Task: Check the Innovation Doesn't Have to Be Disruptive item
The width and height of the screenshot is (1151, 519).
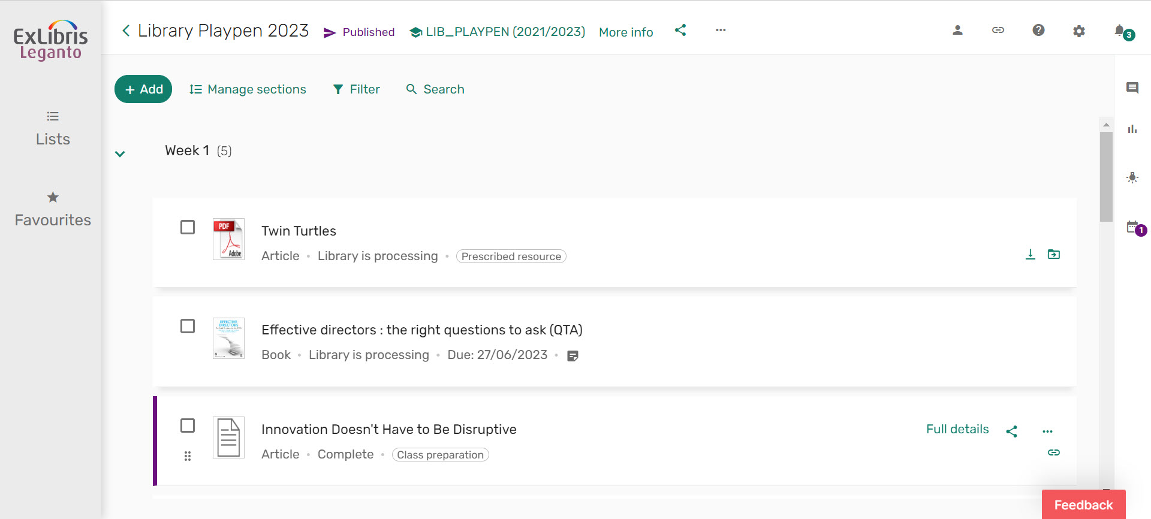Action: (x=188, y=426)
